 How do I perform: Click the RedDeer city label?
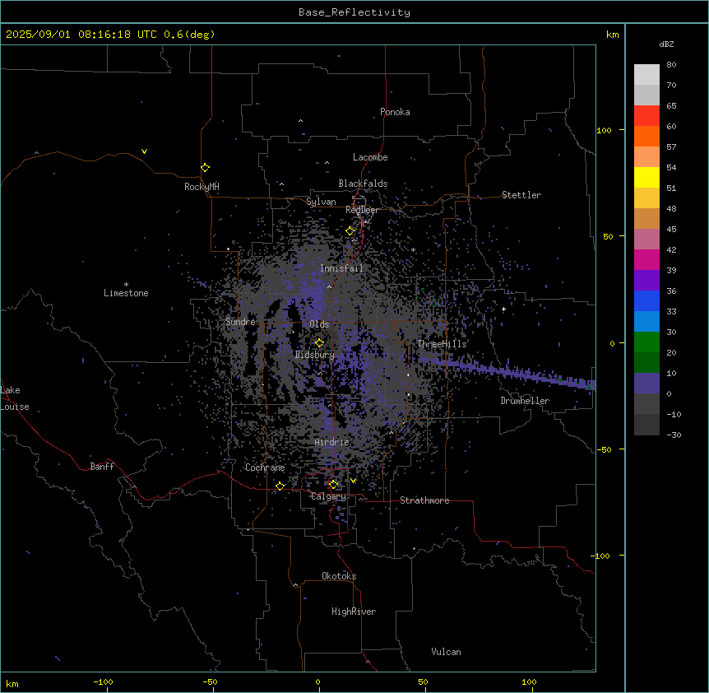tap(362, 210)
